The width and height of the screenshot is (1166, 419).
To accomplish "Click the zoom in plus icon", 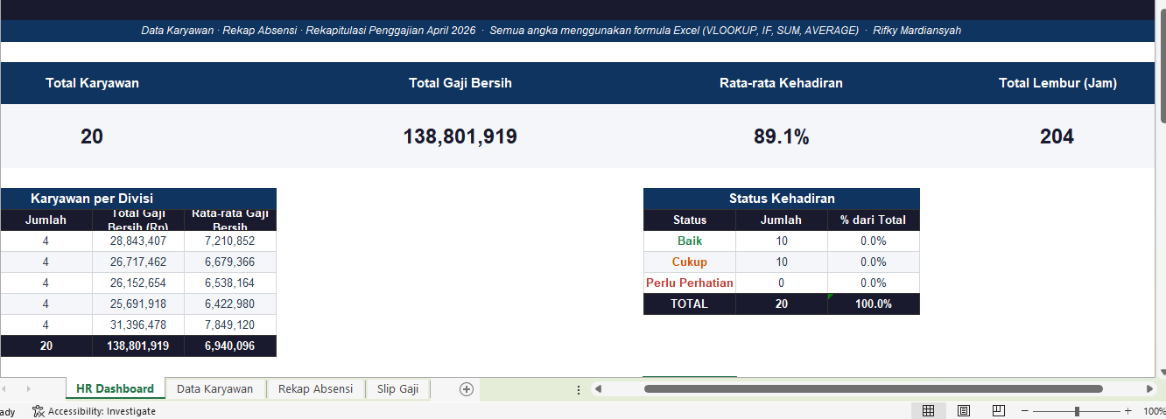I will tap(1127, 411).
